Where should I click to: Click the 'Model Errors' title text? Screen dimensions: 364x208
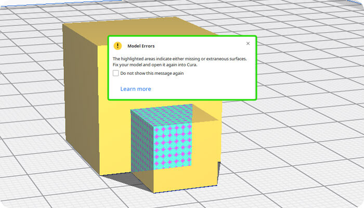pos(141,46)
